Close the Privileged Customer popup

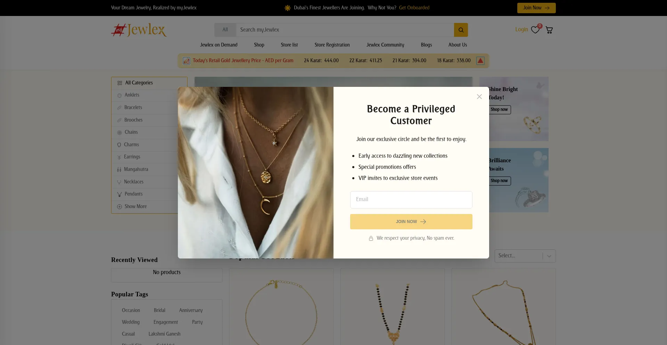pyautogui.click(x=479, y=97)
